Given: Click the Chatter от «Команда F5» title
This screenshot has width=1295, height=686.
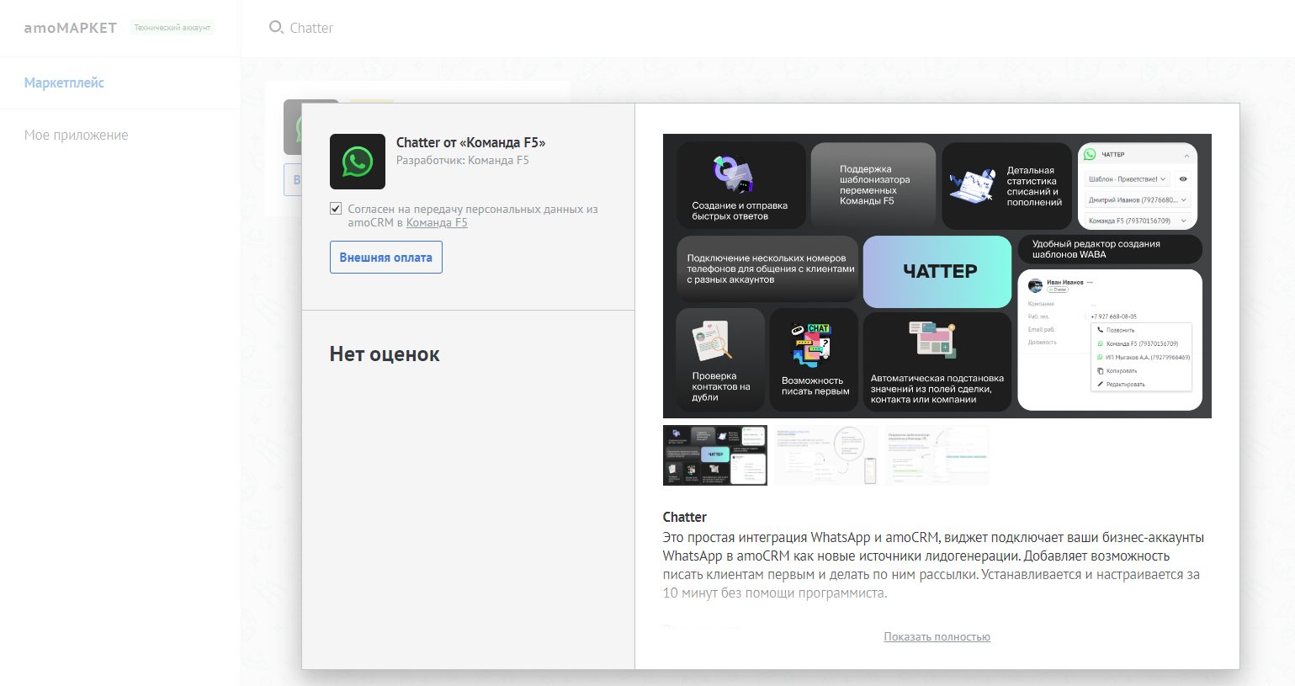Looking at the screenshot, I should coord(471,142).
